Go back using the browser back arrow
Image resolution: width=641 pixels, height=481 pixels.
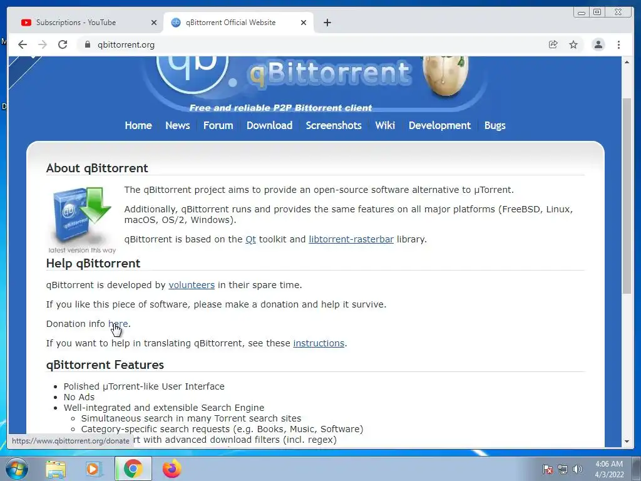click(23, 44)
